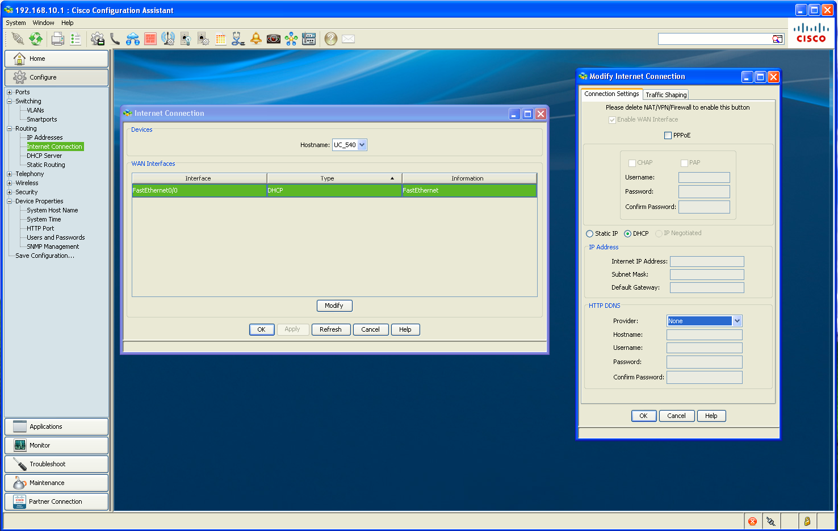Viewport: 838px width, 531px height.
Task: Open the Troubleshoot panel button
Action: pos(56,464)
